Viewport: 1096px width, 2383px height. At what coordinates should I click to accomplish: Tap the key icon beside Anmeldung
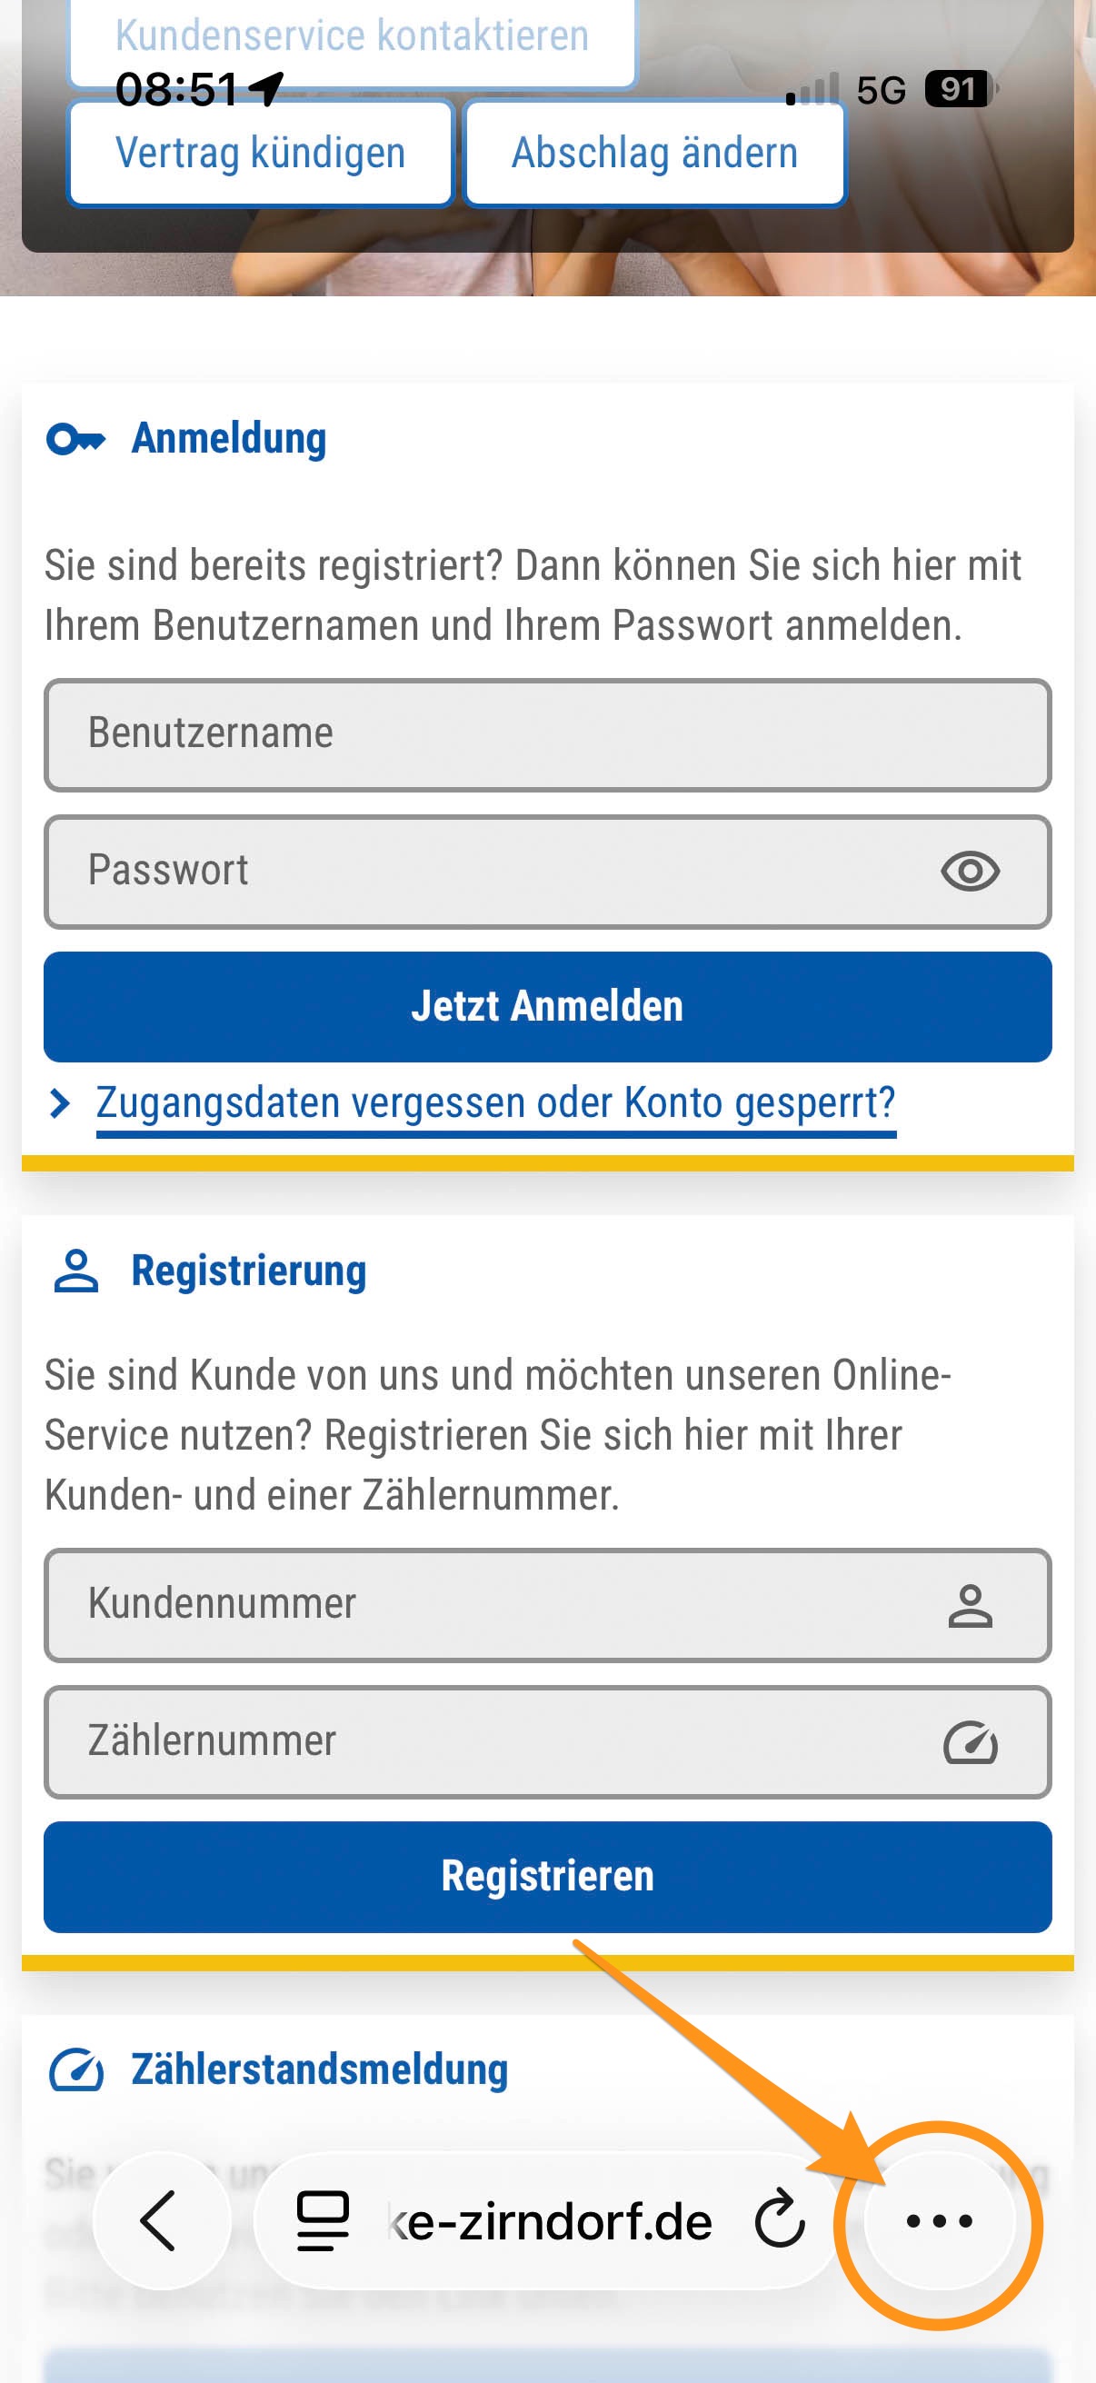tap(75, 439)
